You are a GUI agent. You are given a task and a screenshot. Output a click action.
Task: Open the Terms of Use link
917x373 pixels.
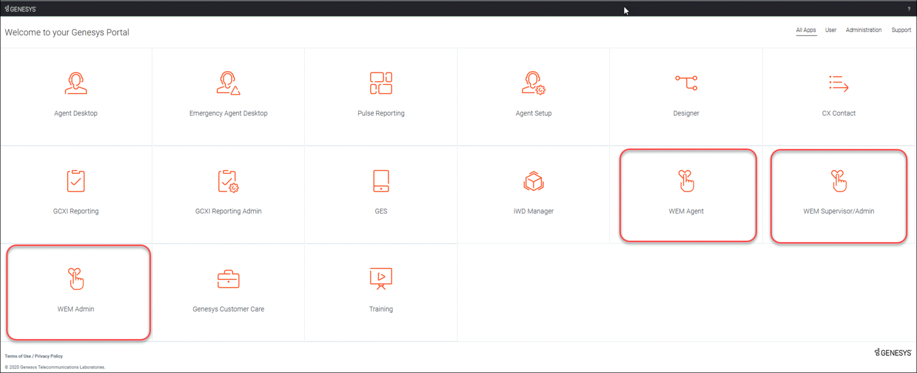click(x=18, y=356)
